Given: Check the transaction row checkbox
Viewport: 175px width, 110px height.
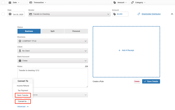Looking at the screenshot, I should [3, 14].
